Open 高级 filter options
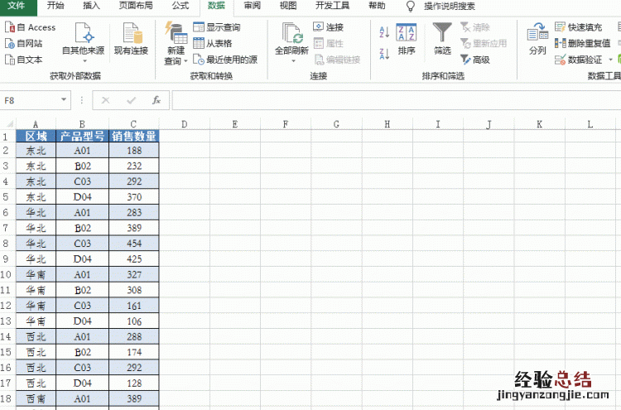The width and height of the screenshot is (621, 410). coord(475,60)
